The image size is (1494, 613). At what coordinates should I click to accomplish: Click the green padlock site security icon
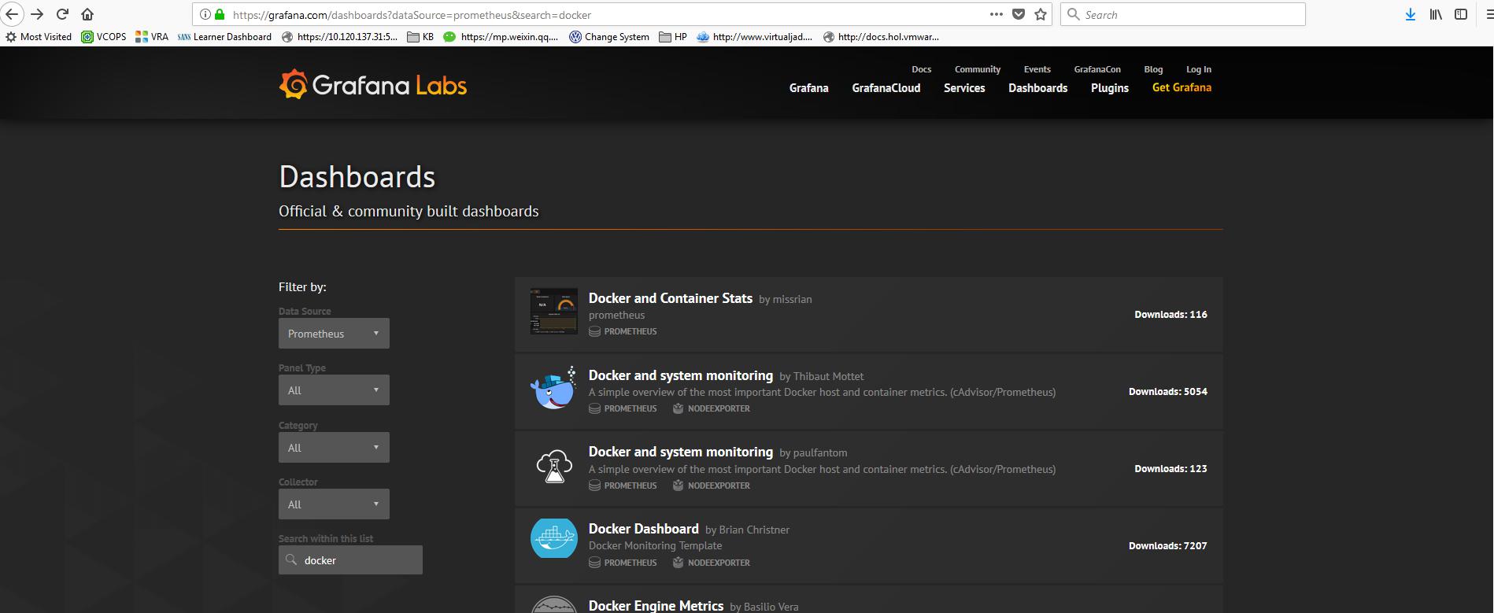(x=220, y=14)
